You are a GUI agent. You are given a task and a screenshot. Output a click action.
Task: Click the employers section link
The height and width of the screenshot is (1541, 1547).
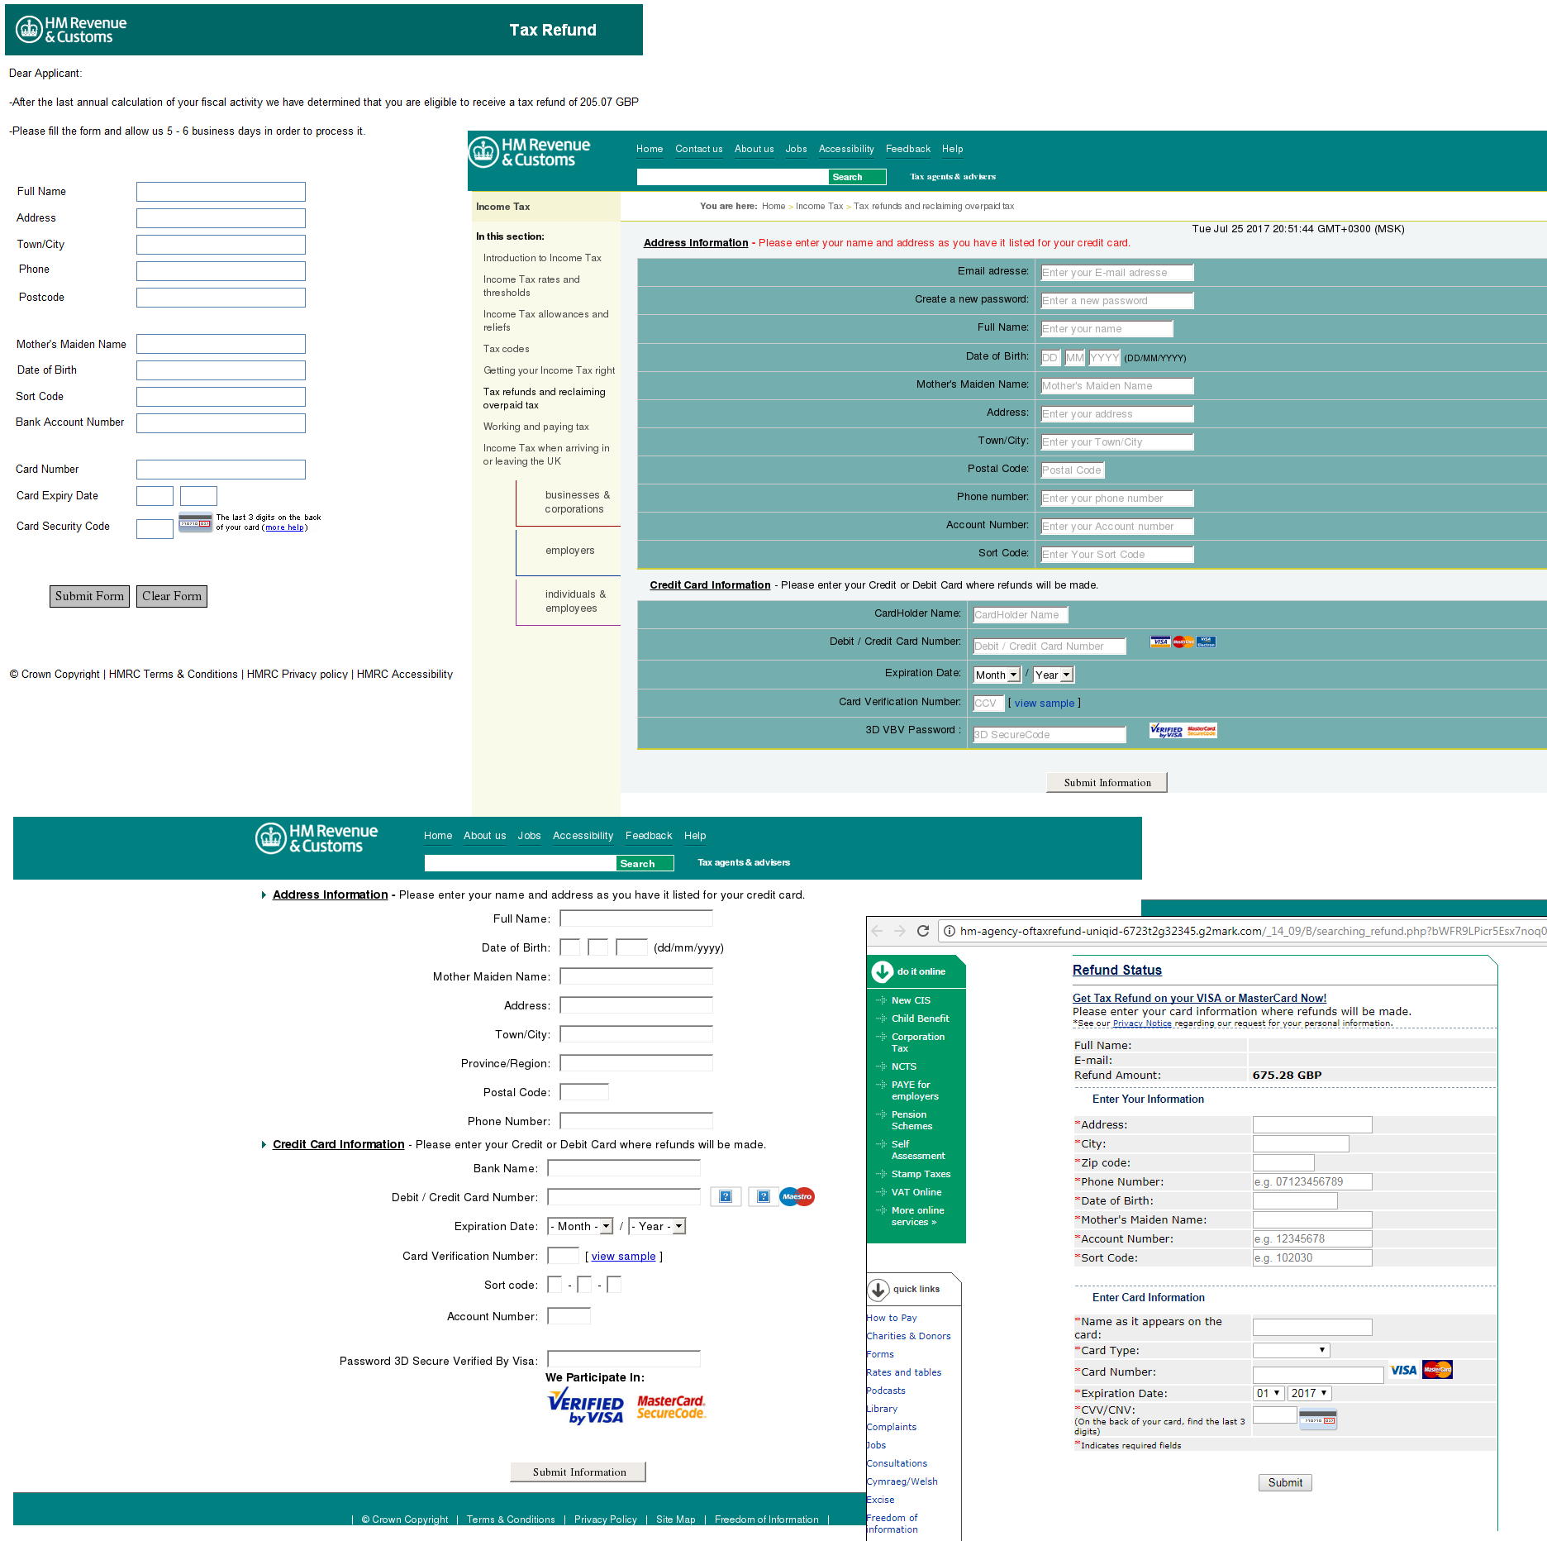tap(570, 551)
